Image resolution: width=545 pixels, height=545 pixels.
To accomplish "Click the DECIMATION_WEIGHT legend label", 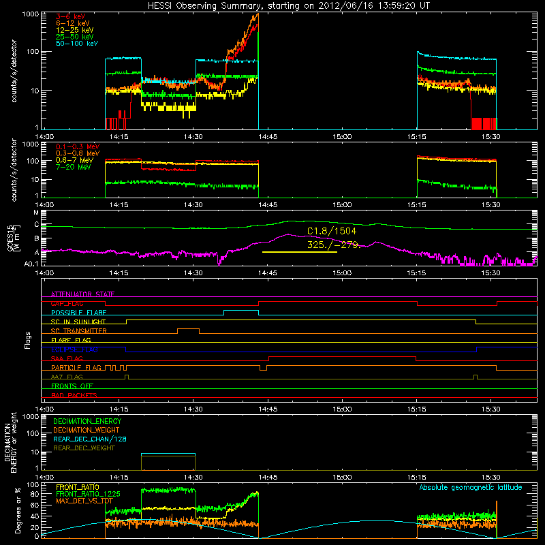I will point(87,431).
